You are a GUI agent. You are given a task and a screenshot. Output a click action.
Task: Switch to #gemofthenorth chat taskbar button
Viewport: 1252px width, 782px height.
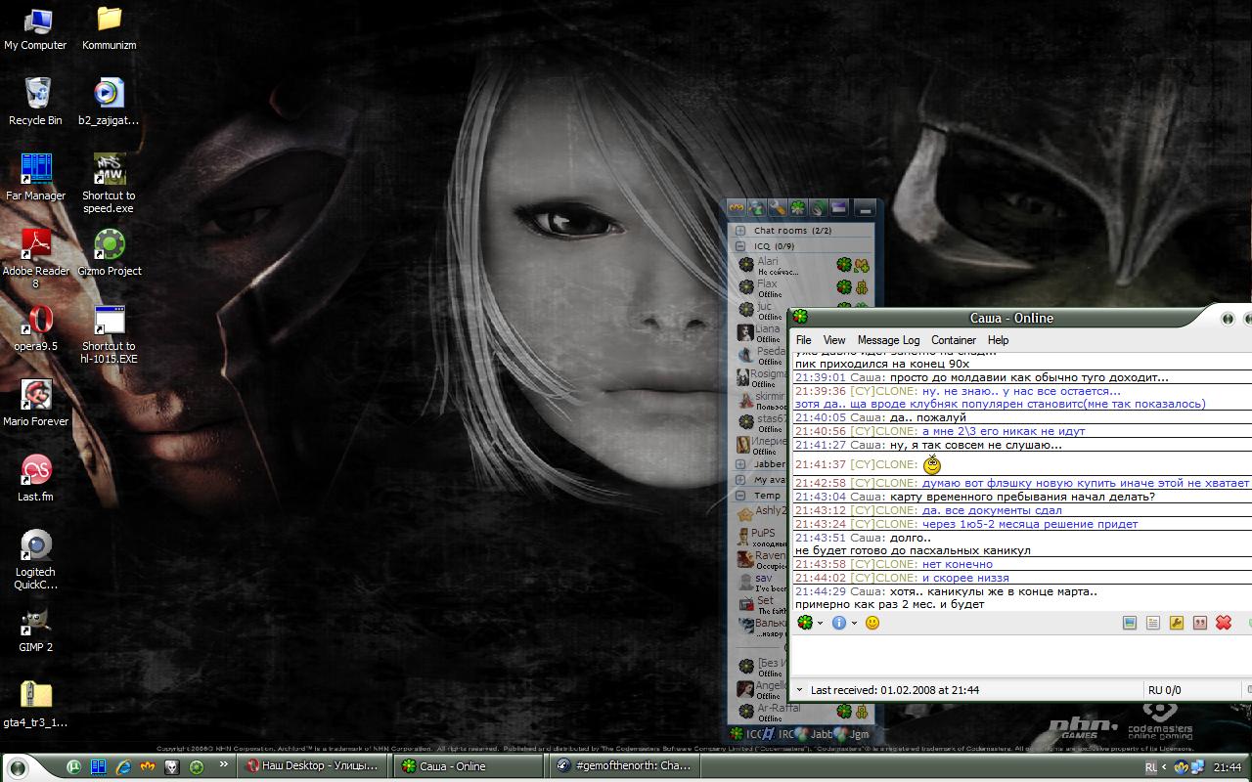click(623, 766)
